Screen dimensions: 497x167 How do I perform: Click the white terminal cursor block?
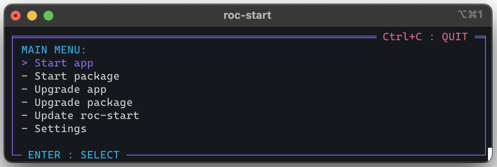click(x=490, y=155)
